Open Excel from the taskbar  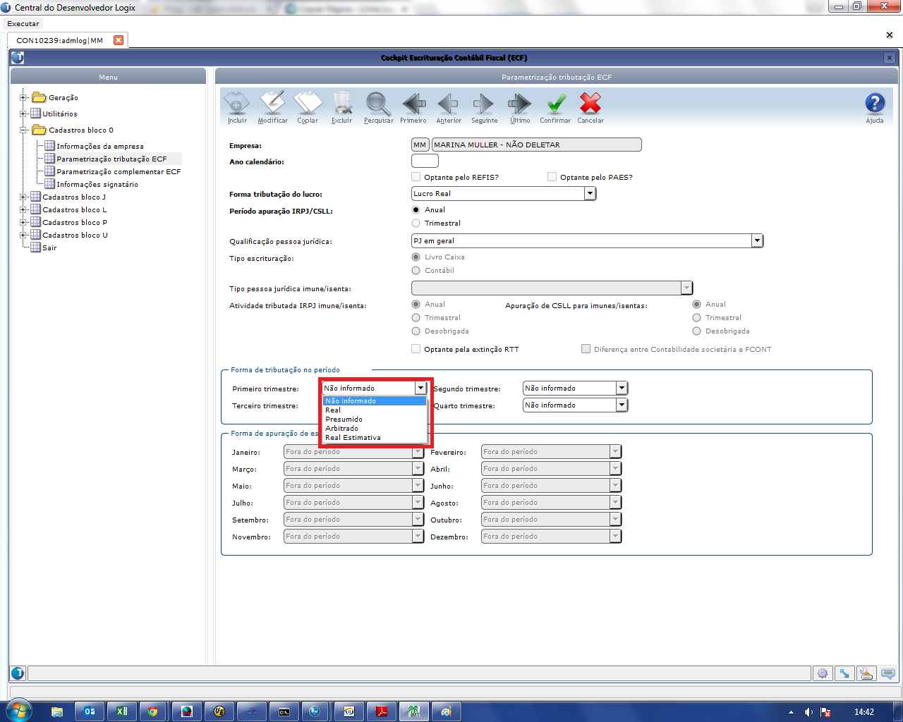pos(121,711)
